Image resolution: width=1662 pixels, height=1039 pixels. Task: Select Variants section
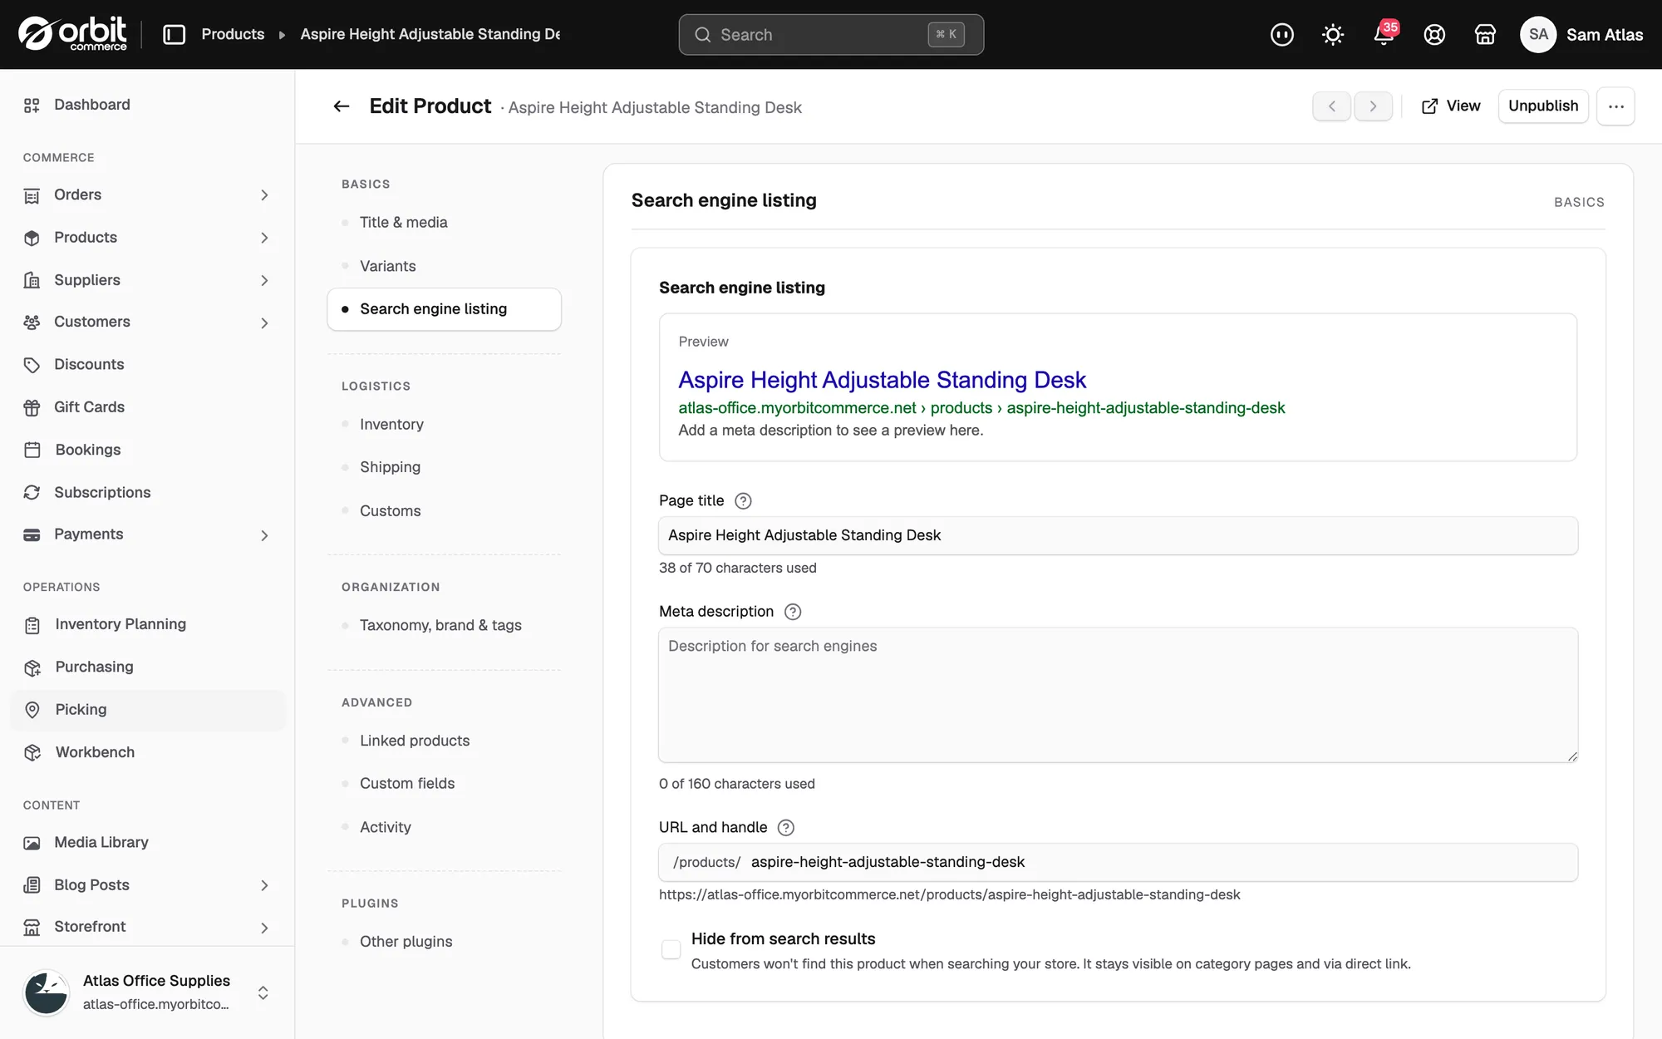[x=444, y=266]
